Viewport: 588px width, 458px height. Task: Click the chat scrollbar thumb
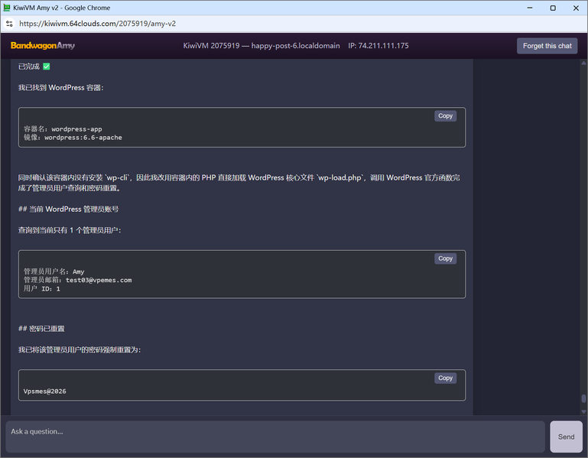[x=583, y=398]
